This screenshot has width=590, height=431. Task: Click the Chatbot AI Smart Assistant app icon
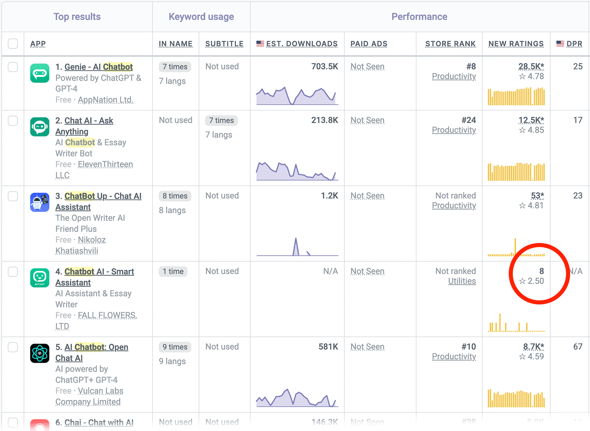click(40, 278)
